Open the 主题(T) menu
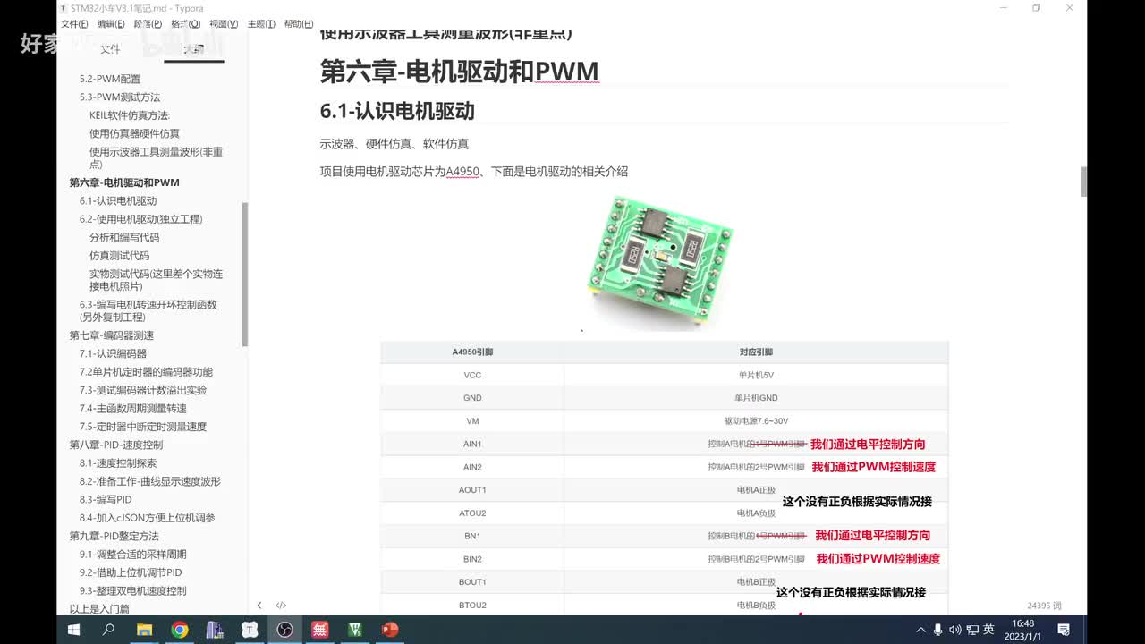The width and height of the screenshot is (1145, 644). tap(260, 24)
